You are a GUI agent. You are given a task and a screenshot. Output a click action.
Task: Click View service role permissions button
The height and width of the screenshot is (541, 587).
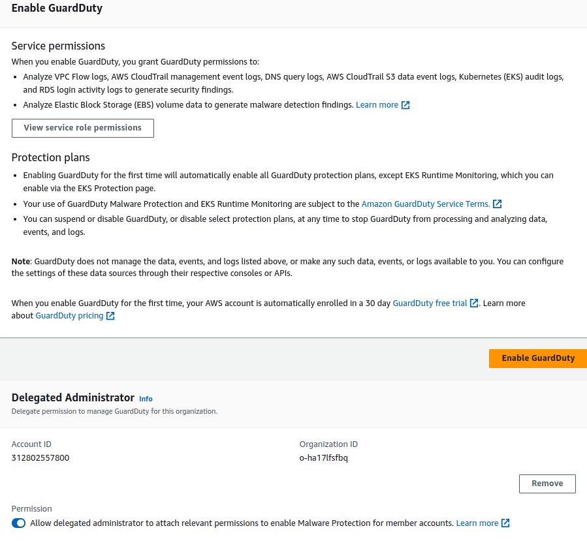point(83,128)
